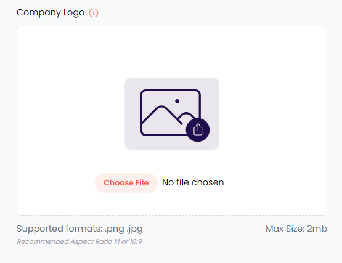Click the top dashed border of upload box

coord(172,26)
